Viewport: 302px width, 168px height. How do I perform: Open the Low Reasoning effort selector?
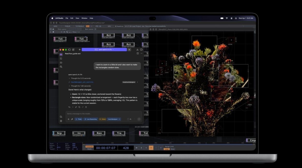(91, 119)
